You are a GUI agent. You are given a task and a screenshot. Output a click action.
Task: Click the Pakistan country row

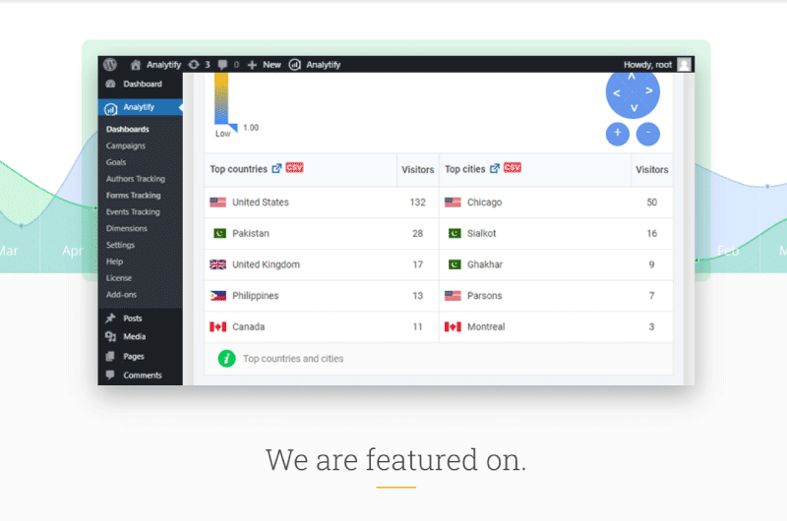[322, 234]
